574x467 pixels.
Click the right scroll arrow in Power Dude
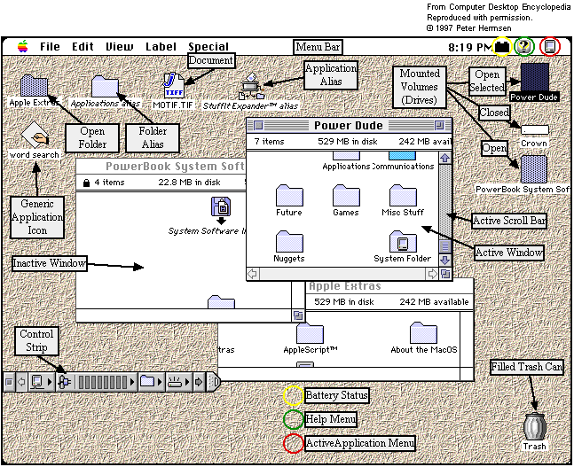click(x=432, y=274)
